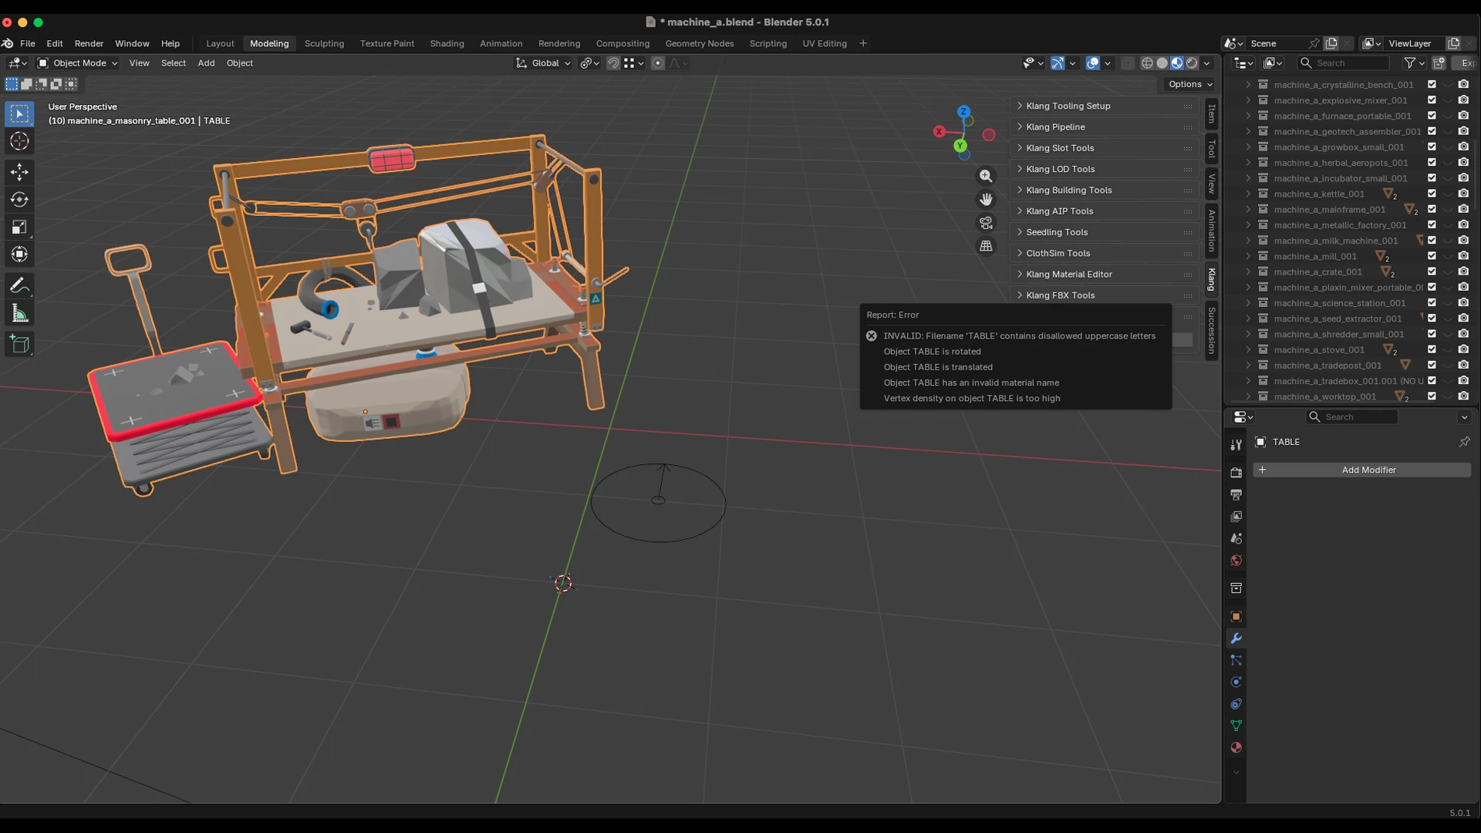Activate the Rotate tool
1481x833 pixels.
19,199
